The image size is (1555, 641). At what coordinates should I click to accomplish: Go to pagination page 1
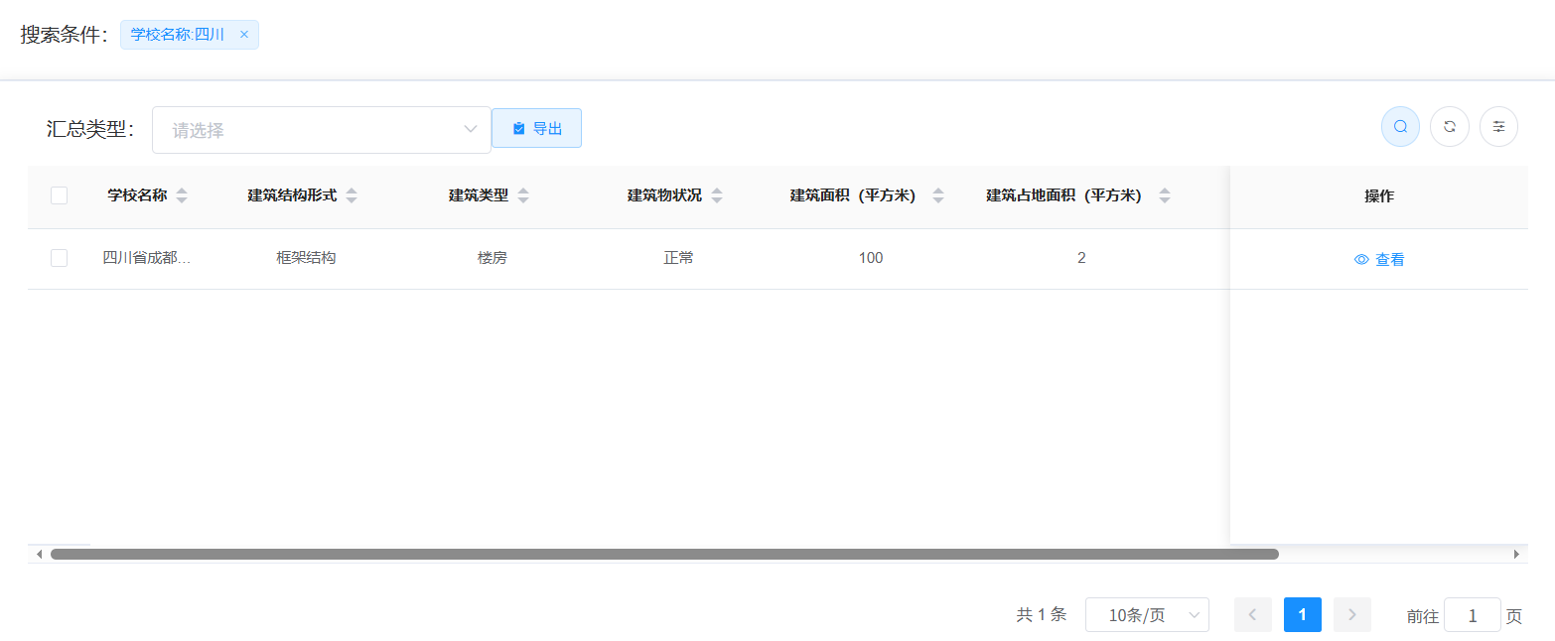tap(1302, 615)
